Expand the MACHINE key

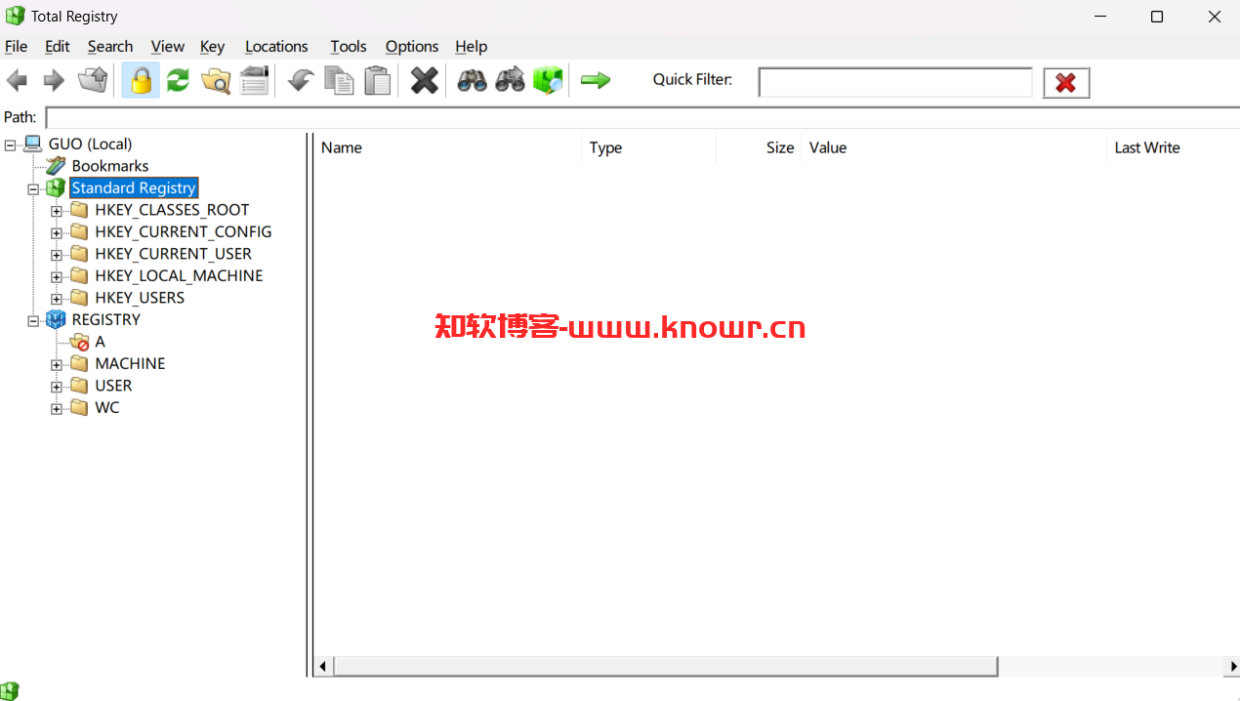(x=57, y=364)
